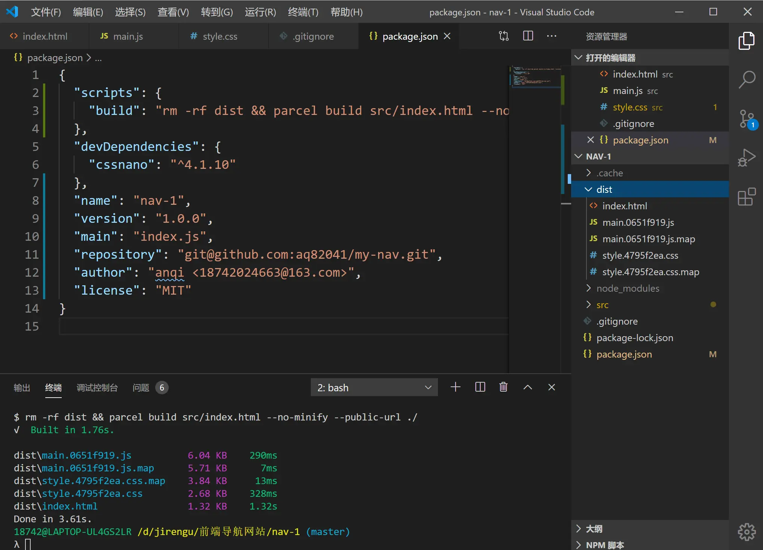
Task: Open the Manage gear icon
Action: pyautogui.click(x=746, y=532)
